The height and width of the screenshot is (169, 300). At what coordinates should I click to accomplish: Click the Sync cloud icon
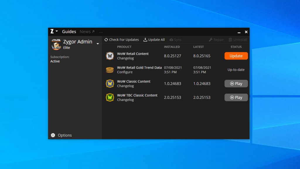coord(171,40)
